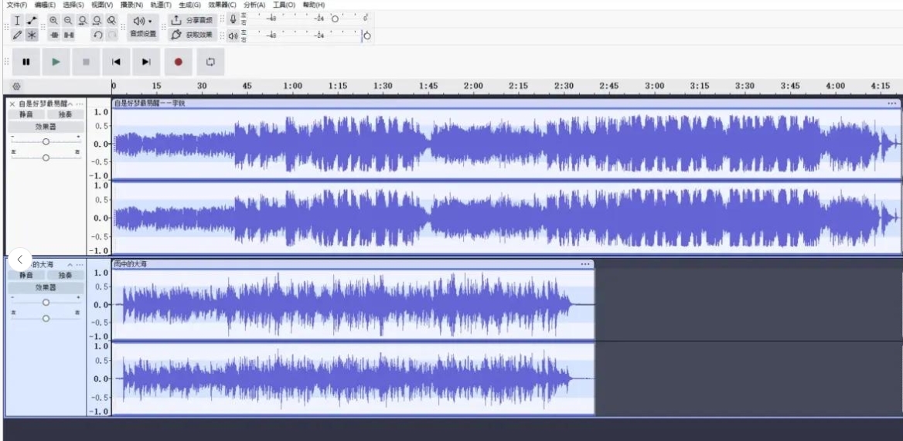
Task: Open the 帮助(H) menu
Action: (x=314, y=5)
